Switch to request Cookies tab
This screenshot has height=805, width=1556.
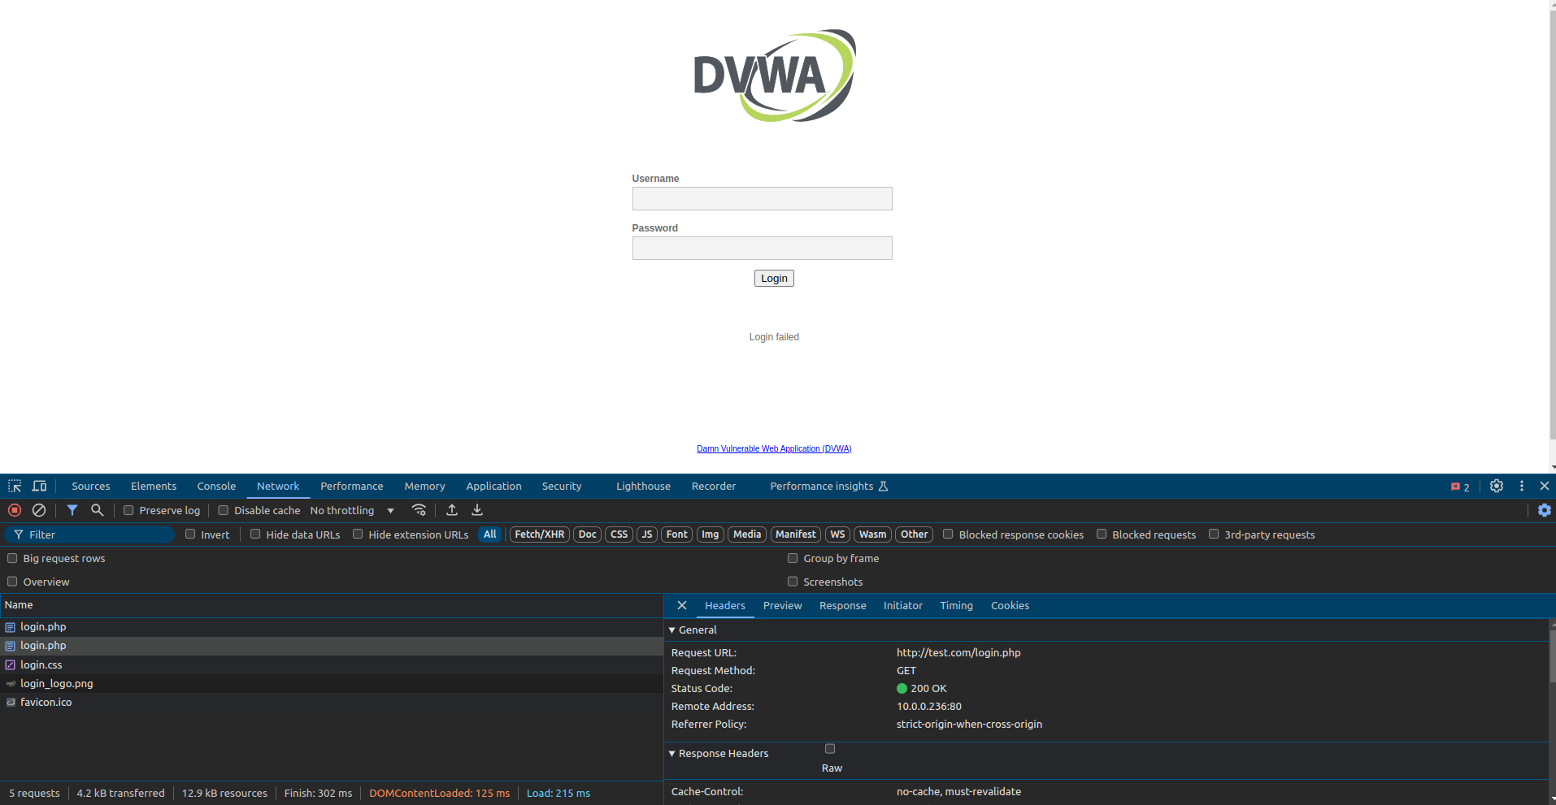click(x=1011, y=605)
